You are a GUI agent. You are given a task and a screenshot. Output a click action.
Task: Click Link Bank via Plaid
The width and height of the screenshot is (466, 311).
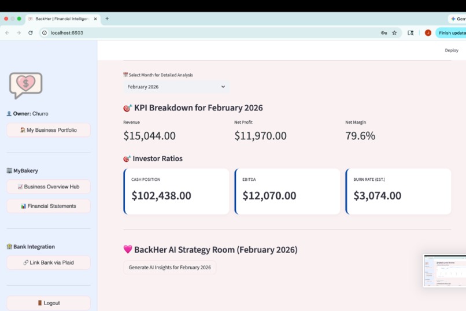click(49, 262)
